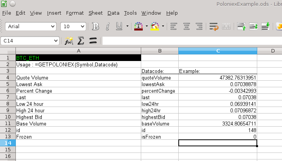Image resolution: width=282 pixels, height=161 pixels.
Task: Toggle Underline formatting
Action: 119,27
